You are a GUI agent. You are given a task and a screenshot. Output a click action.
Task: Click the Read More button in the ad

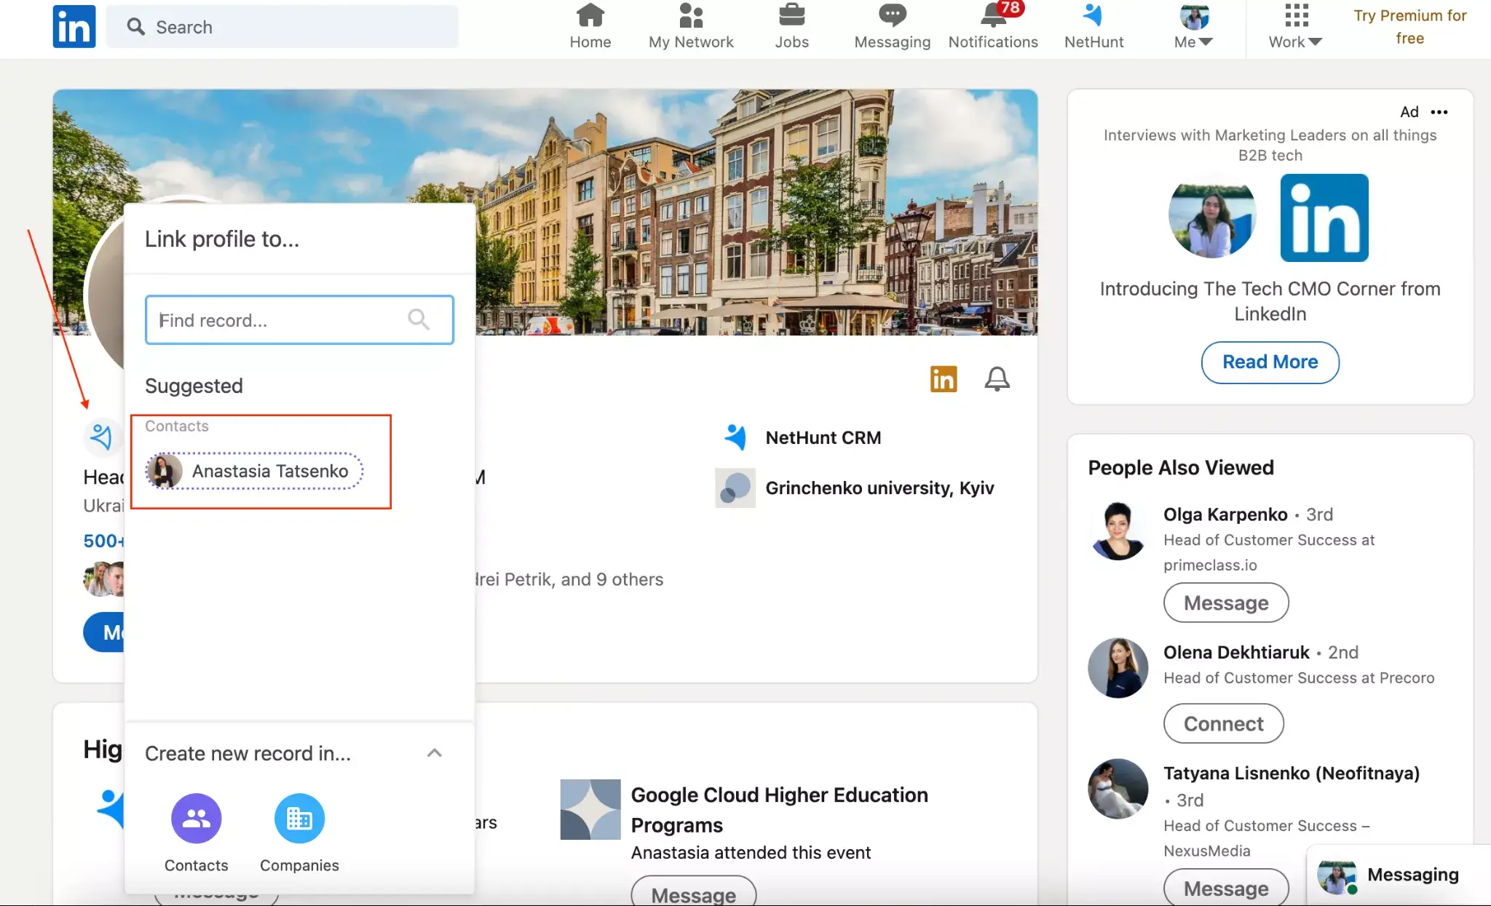(x=1270, y=362)
